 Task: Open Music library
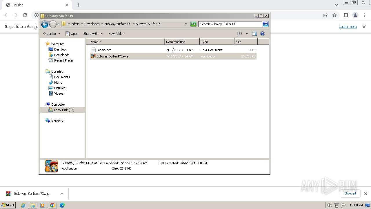click(58, 82)
